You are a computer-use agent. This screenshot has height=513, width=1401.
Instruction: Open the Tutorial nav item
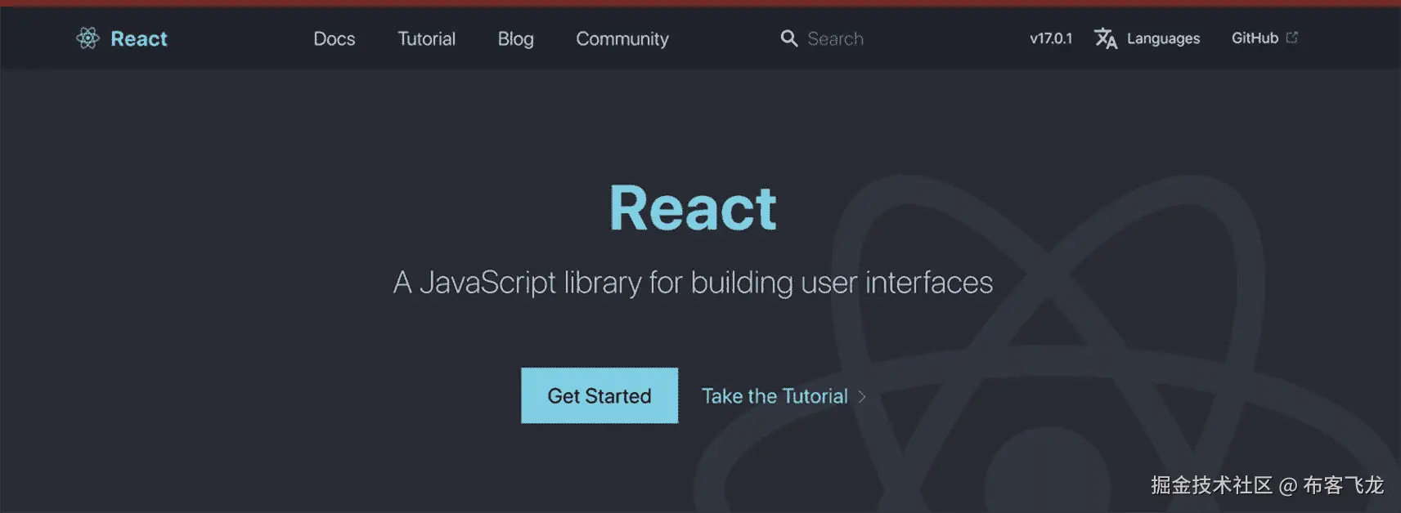tap(426, 38)
